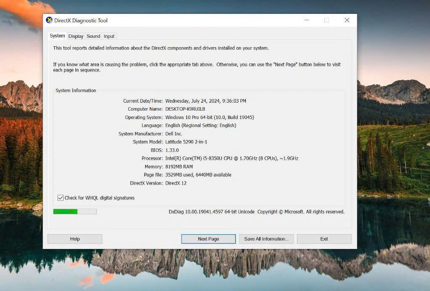Toggle Check for WHQL digital signatures checkbox
This screenshot has width=430, height=291.
(61, 198)
